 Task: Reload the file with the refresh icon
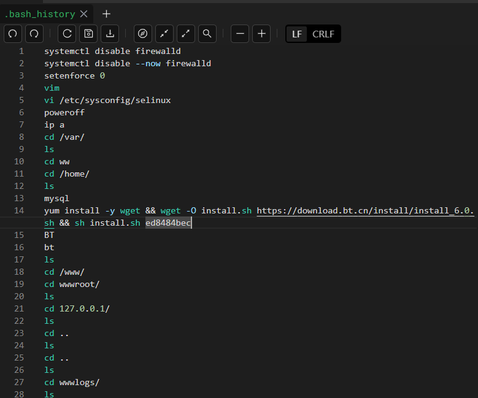coord(67,34)
